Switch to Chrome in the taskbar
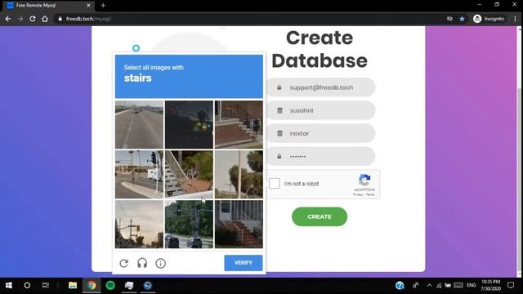 click(92, 285)
